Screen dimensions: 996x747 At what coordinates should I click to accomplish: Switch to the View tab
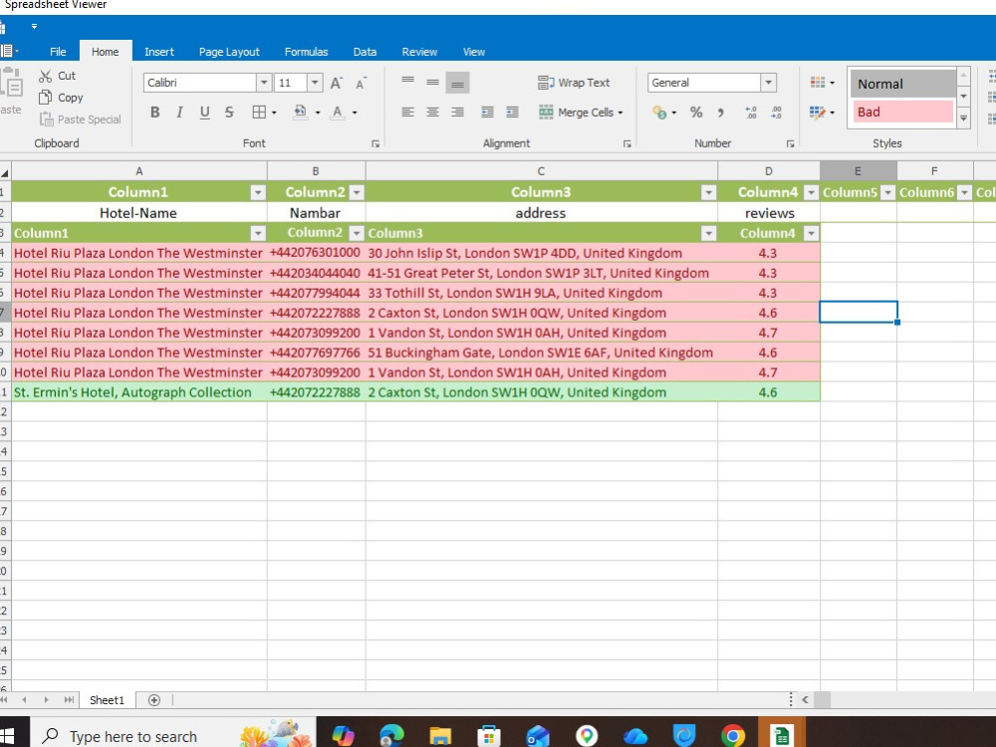[474, 52]
